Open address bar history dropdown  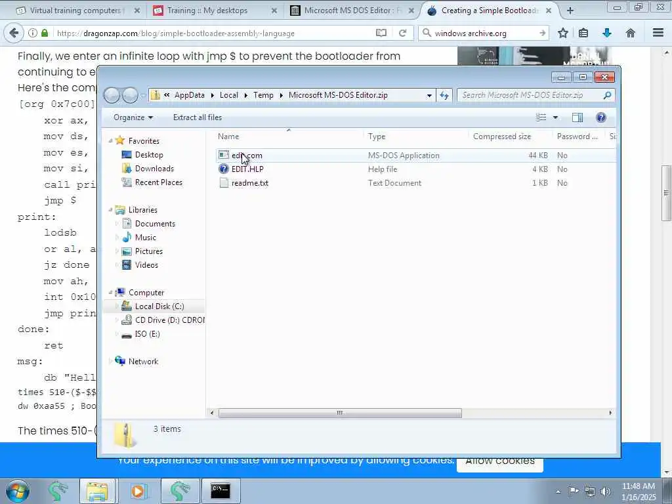[x=429, y=96]
